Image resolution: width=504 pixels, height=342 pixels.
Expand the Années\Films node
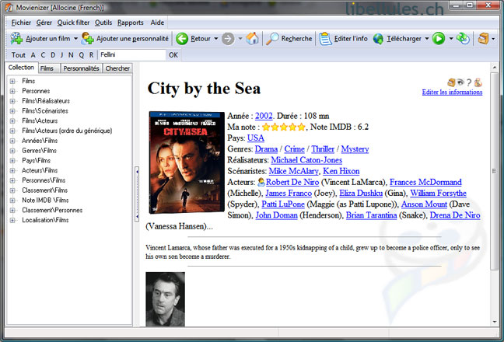[12, 141]
